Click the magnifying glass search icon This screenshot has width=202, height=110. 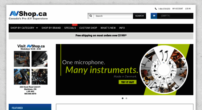pos(91,16)
